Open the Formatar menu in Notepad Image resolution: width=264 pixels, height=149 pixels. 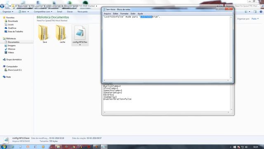(124, 14)
